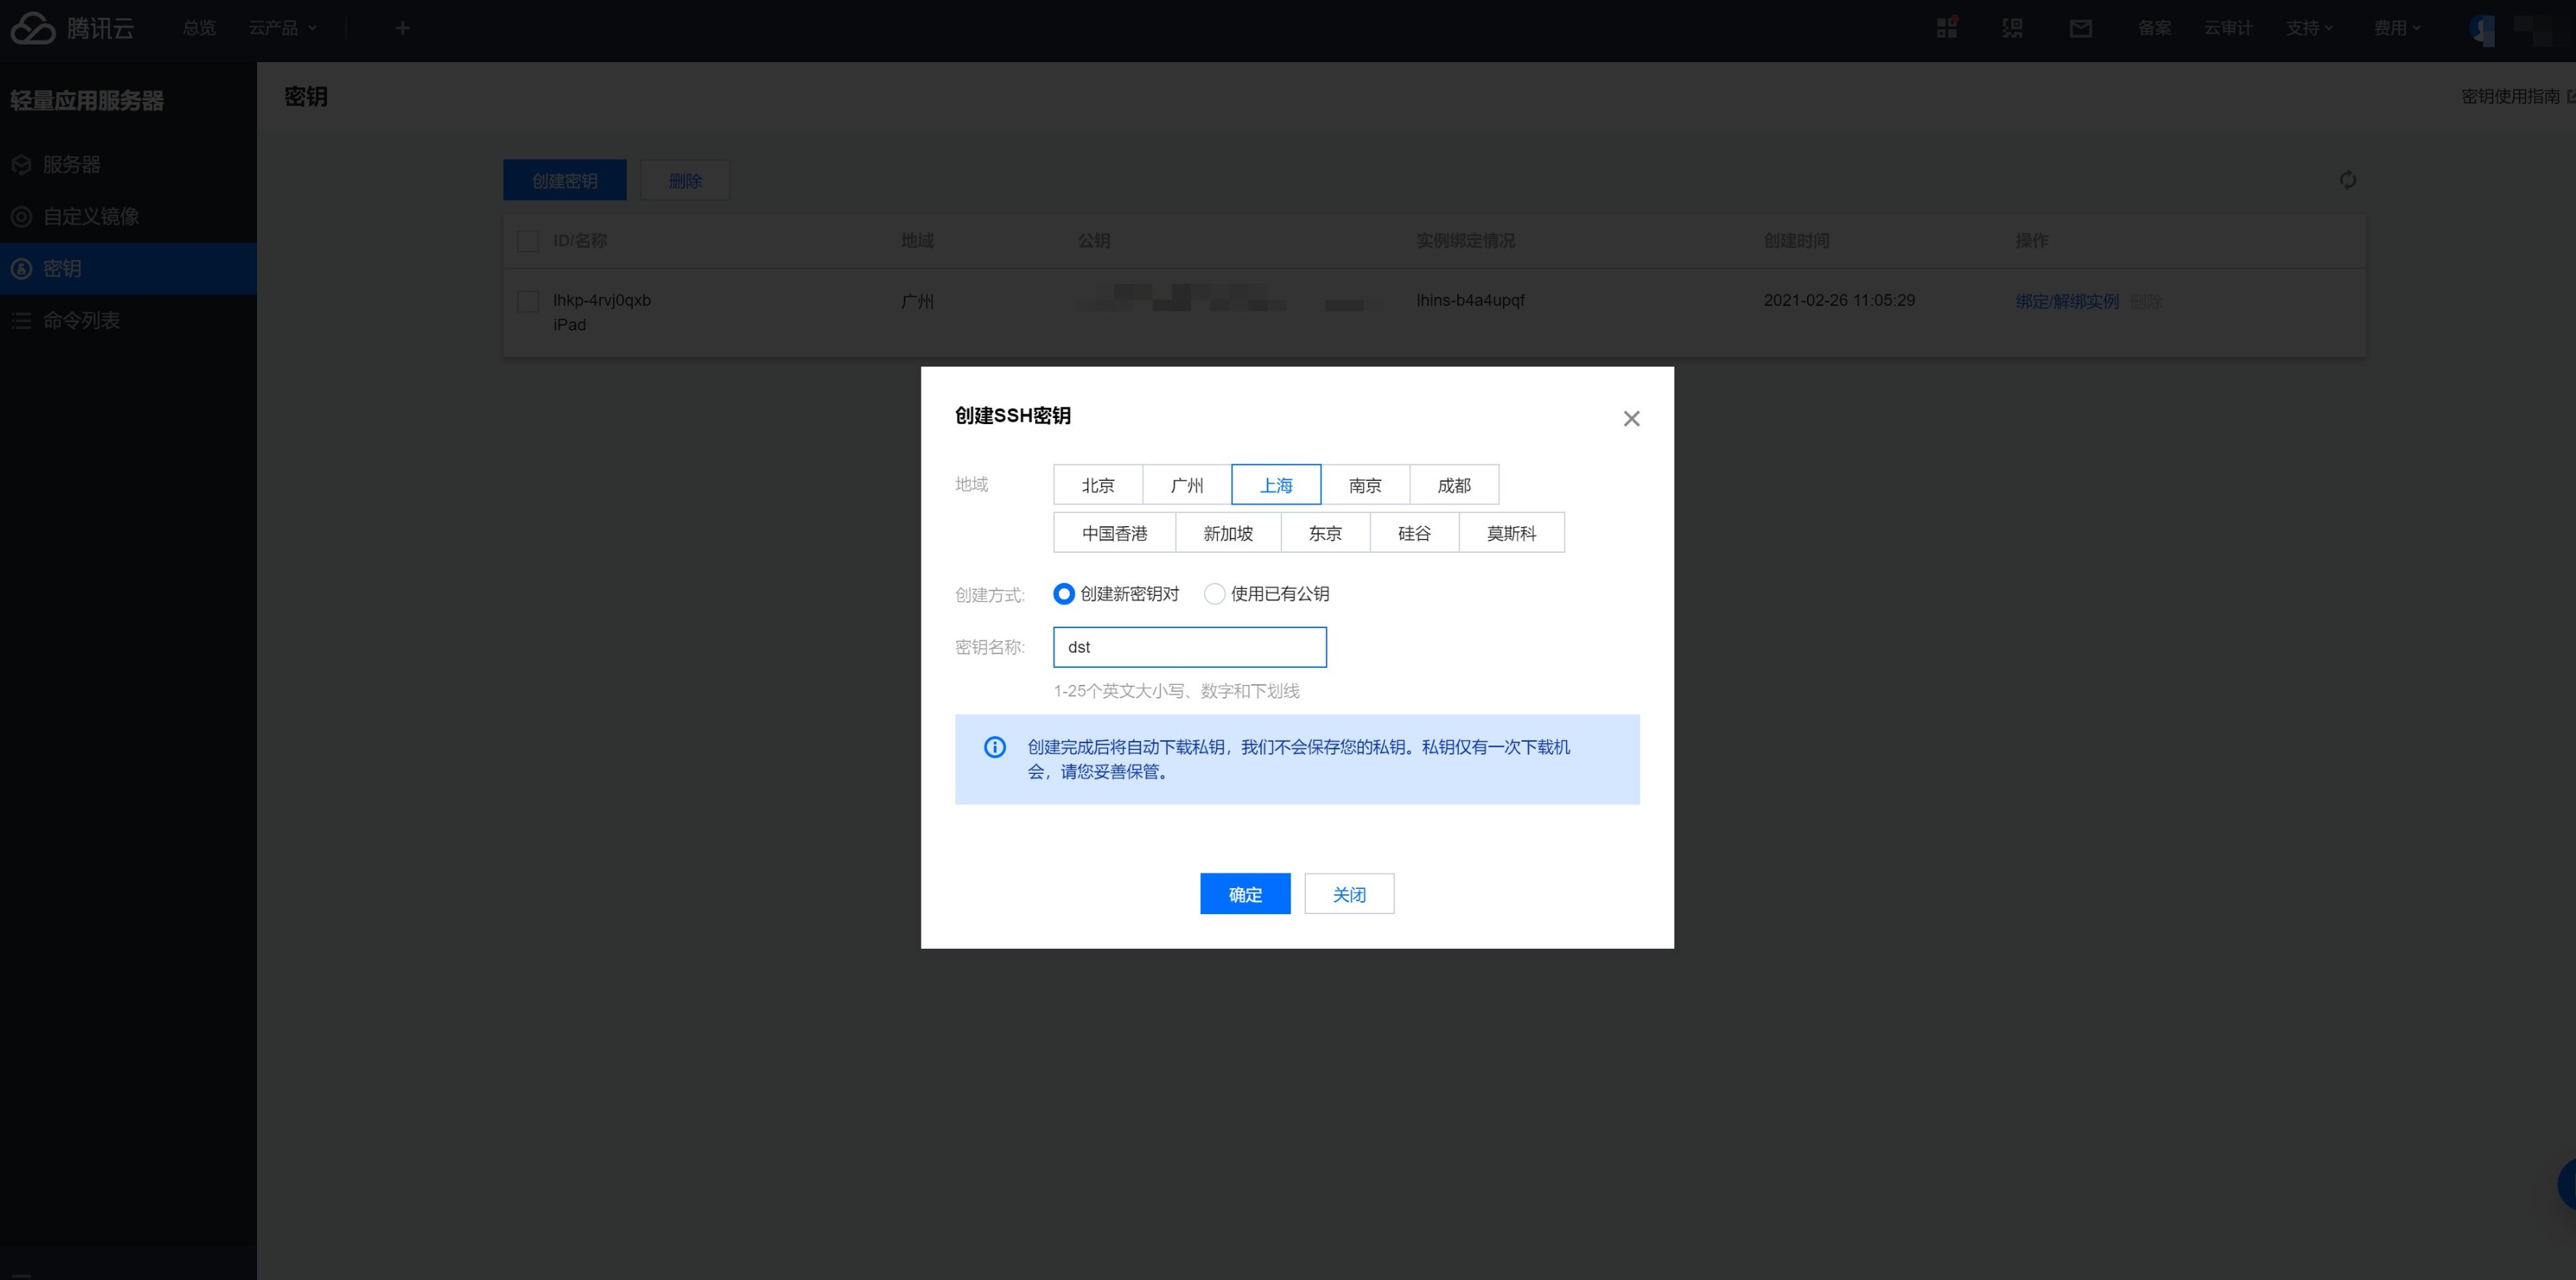Viewport: 2576px width, 1280px height.
Task: Tick the checkbox for key lhkp-4rvj0qxb
Action: coord(528,301)
